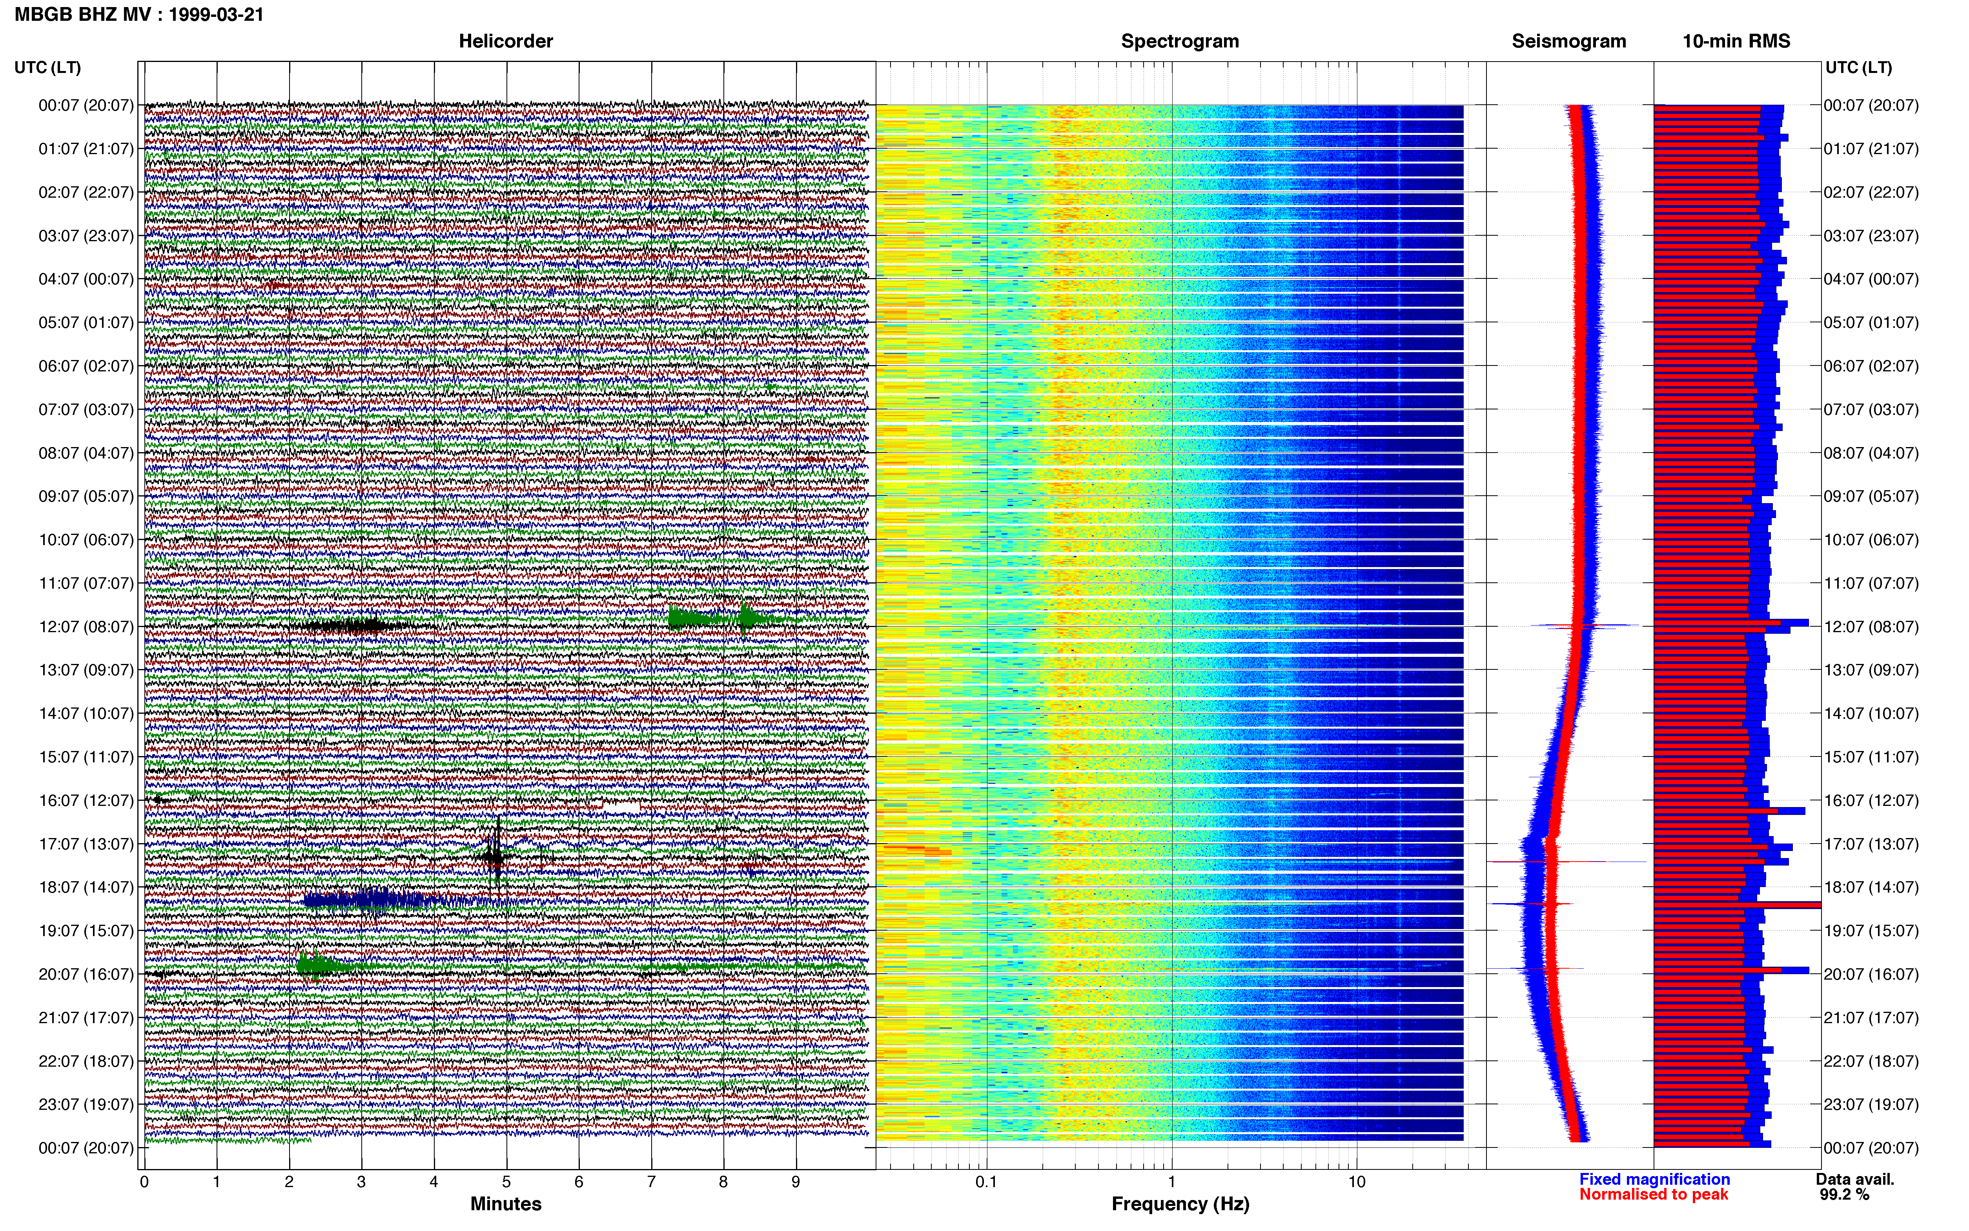Image resolution: width=1969 pixels, height=1231 pixels.
Task: Click left time label 17:07 (13:07)
Action: [86, 844]
